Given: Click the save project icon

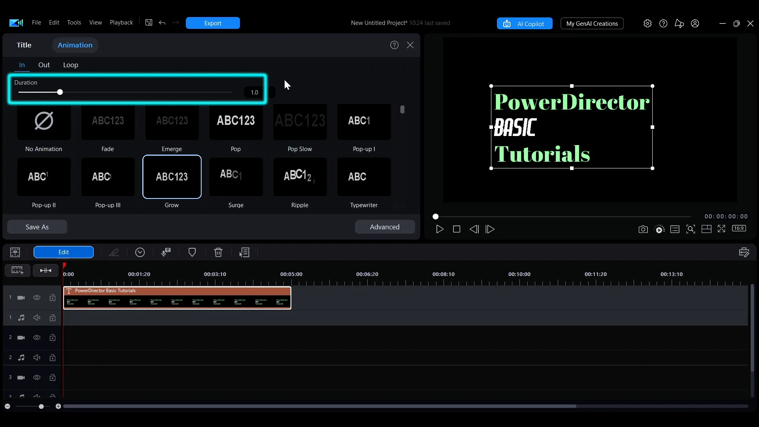Looking at the screenshot, I should pyautogui.click(x=149, y=23).
